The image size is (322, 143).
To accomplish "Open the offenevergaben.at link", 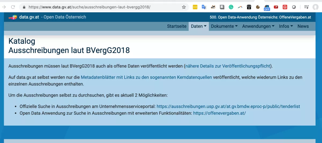I will (219, 113).
